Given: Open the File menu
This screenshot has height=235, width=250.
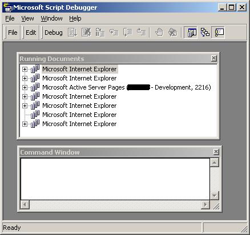Looking at the screenshot, I should (x=10, y=18).
